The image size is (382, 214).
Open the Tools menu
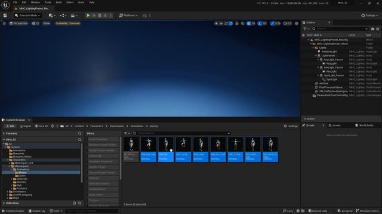(48, 2)
